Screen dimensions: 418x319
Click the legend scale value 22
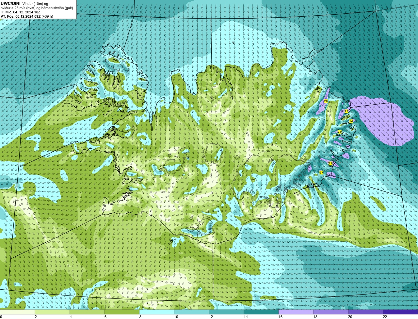[385, 317]
